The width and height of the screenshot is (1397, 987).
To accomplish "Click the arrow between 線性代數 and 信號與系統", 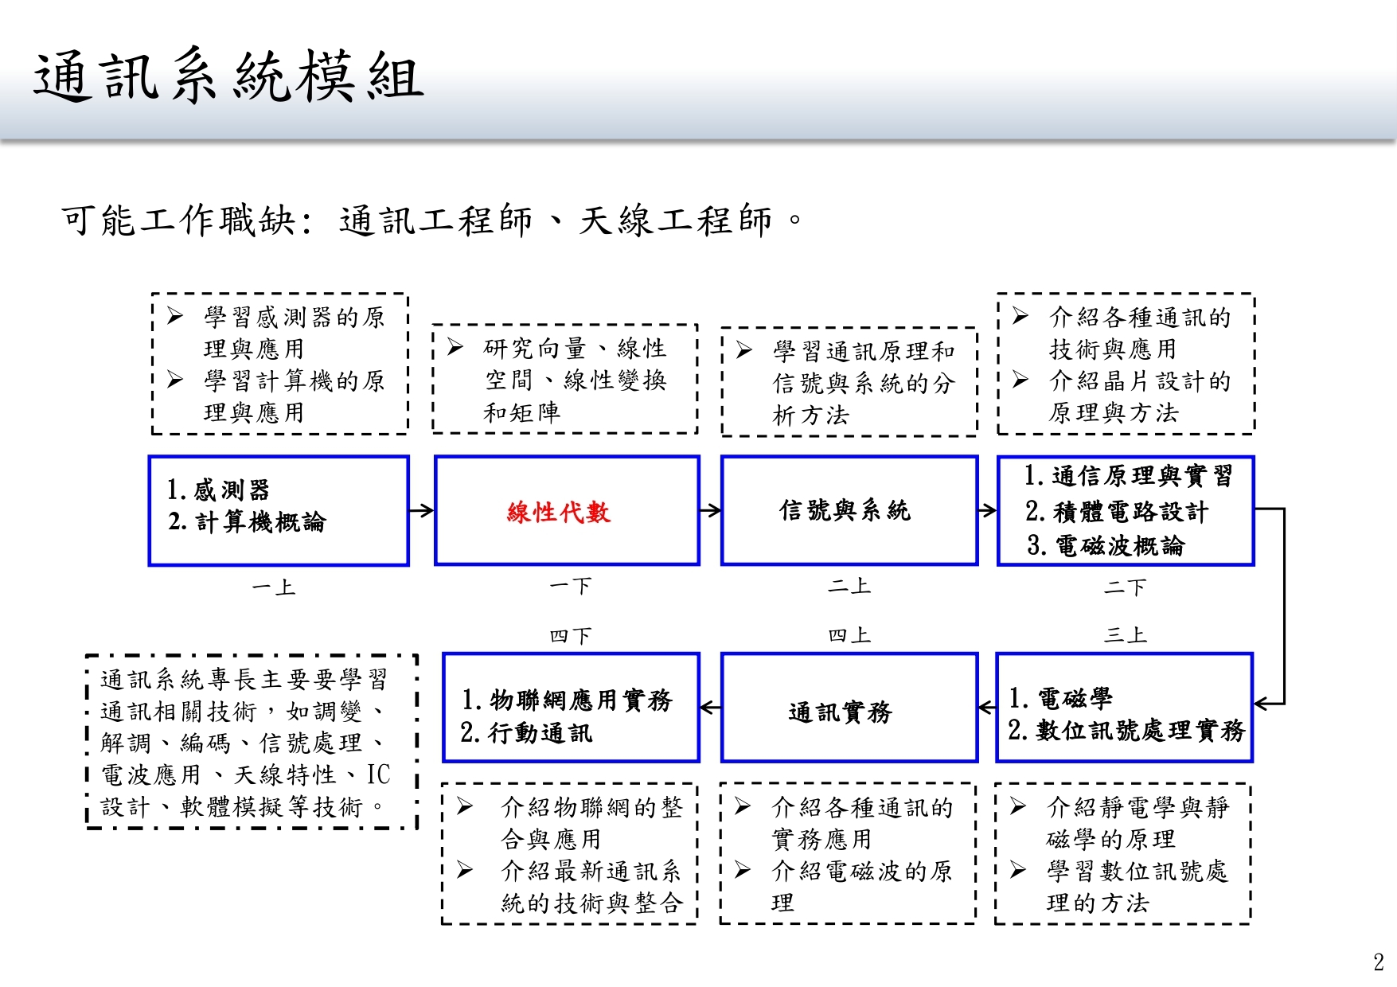I will (x=710, y=511).
